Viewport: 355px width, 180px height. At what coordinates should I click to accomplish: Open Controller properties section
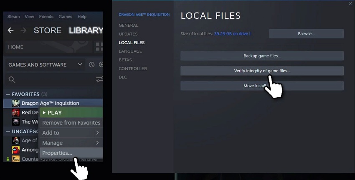133,68
